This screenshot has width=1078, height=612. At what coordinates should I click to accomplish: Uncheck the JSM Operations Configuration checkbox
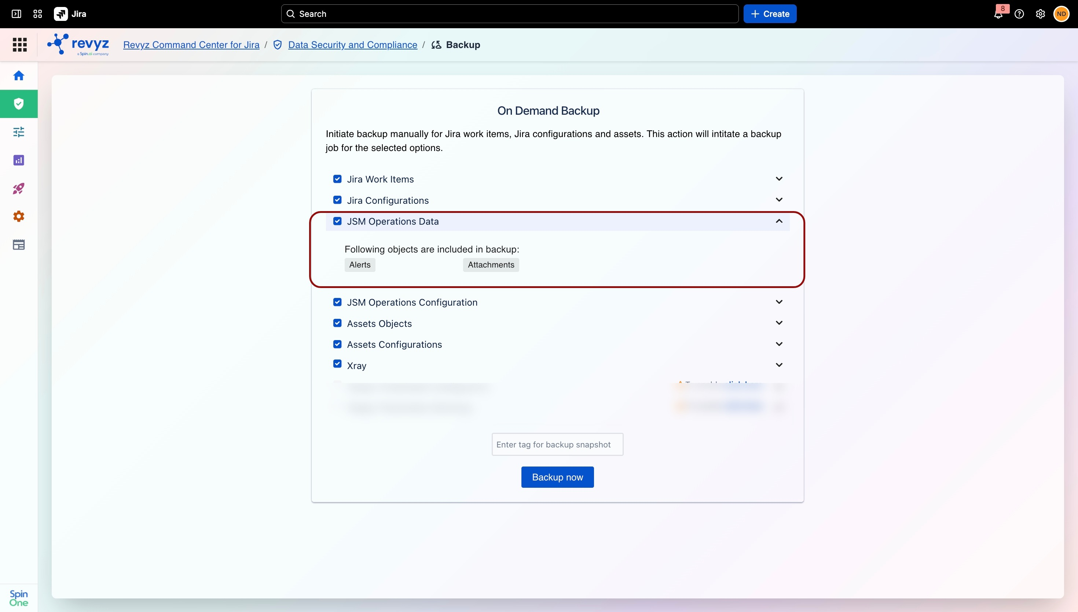[337, 302]
